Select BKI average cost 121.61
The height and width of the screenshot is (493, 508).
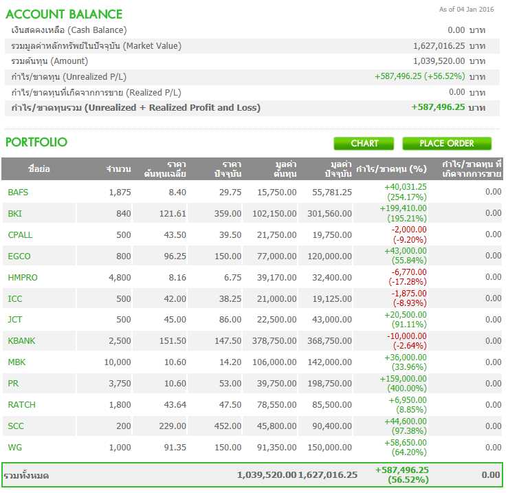[173, 214]
